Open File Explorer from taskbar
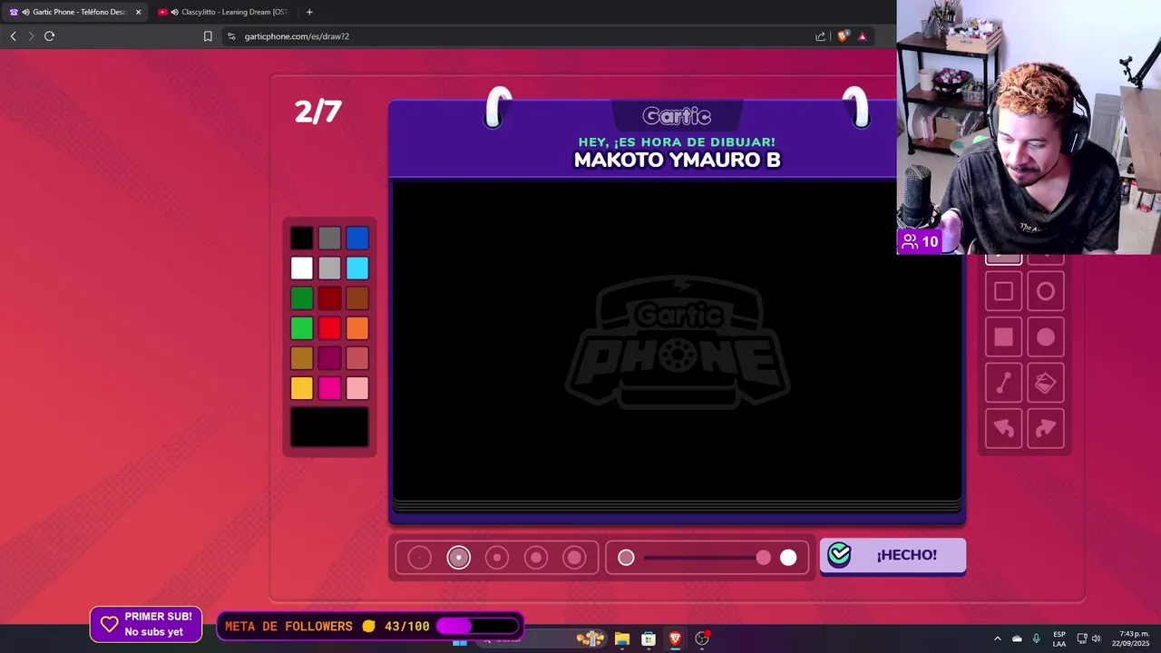Screen dimensions: 1161x653 (621, 638)
